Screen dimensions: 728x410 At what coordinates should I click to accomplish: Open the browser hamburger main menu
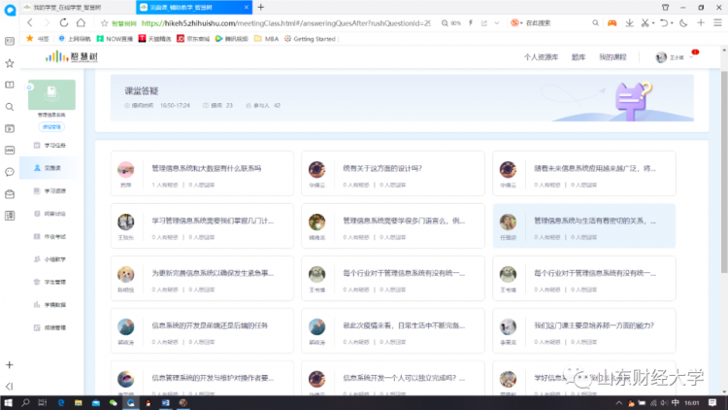coord(717,22)
